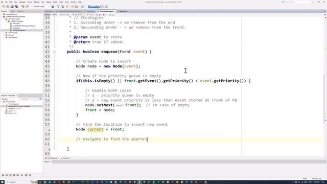Click the Save All toolbar icon

pos(16,7)
